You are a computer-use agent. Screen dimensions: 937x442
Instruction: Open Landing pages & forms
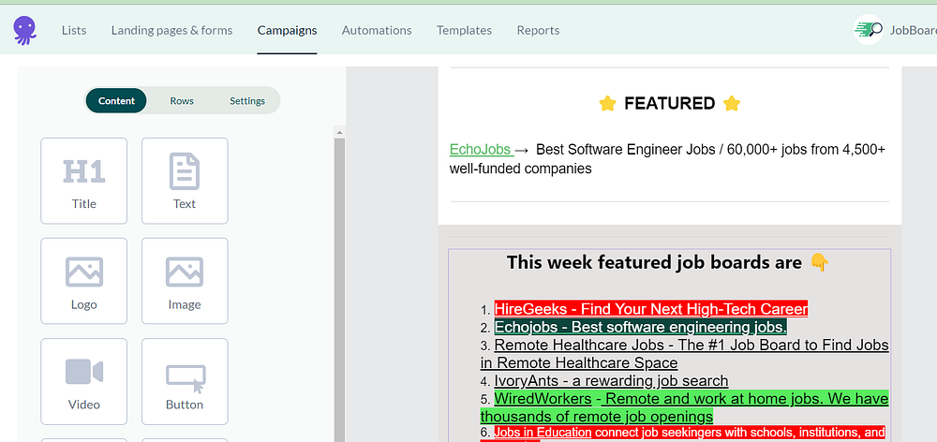[172, 30]
